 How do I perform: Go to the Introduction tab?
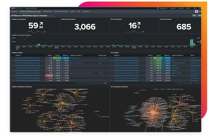tap(14, 11)
